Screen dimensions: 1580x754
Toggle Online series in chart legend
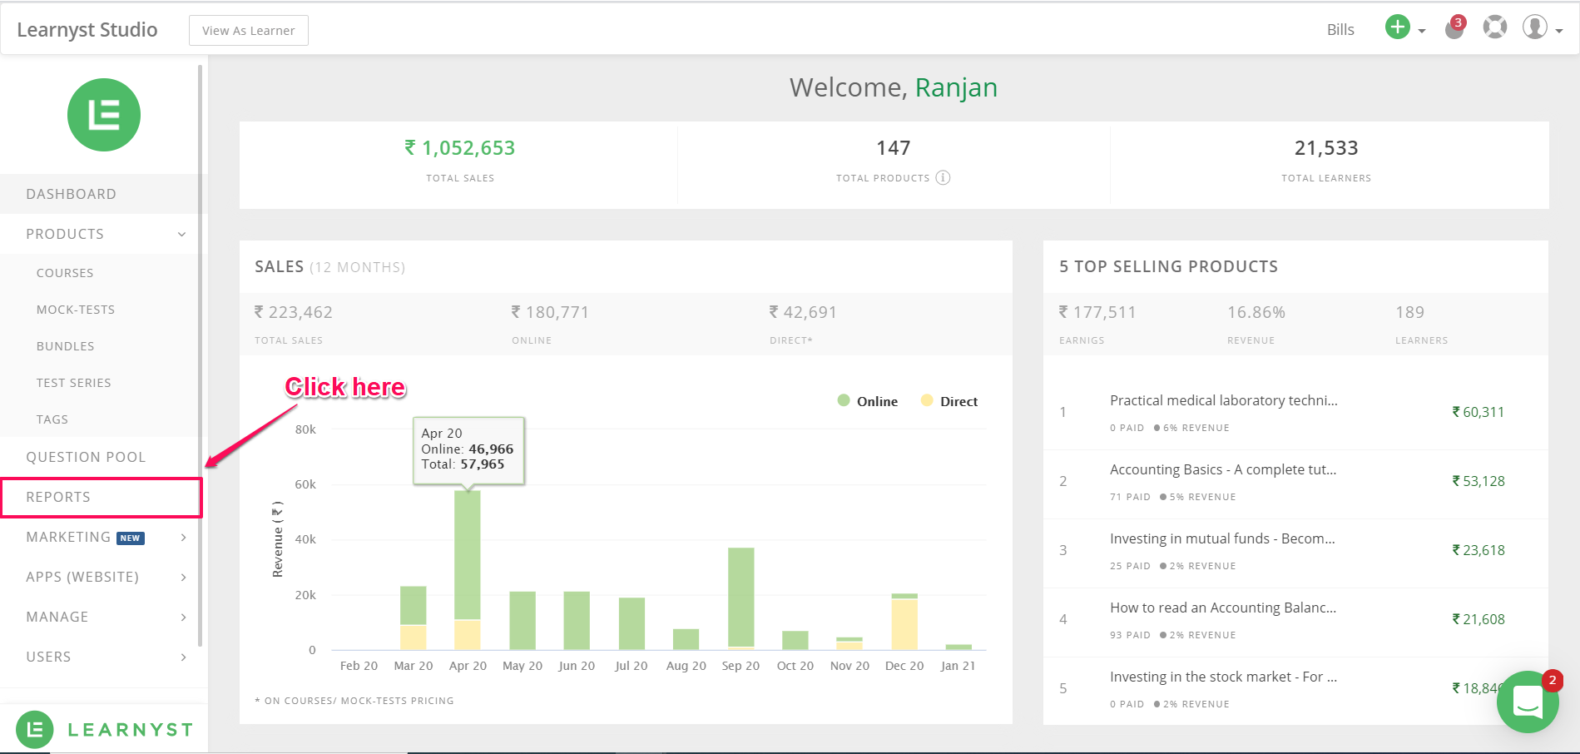[x=868, y=401]
